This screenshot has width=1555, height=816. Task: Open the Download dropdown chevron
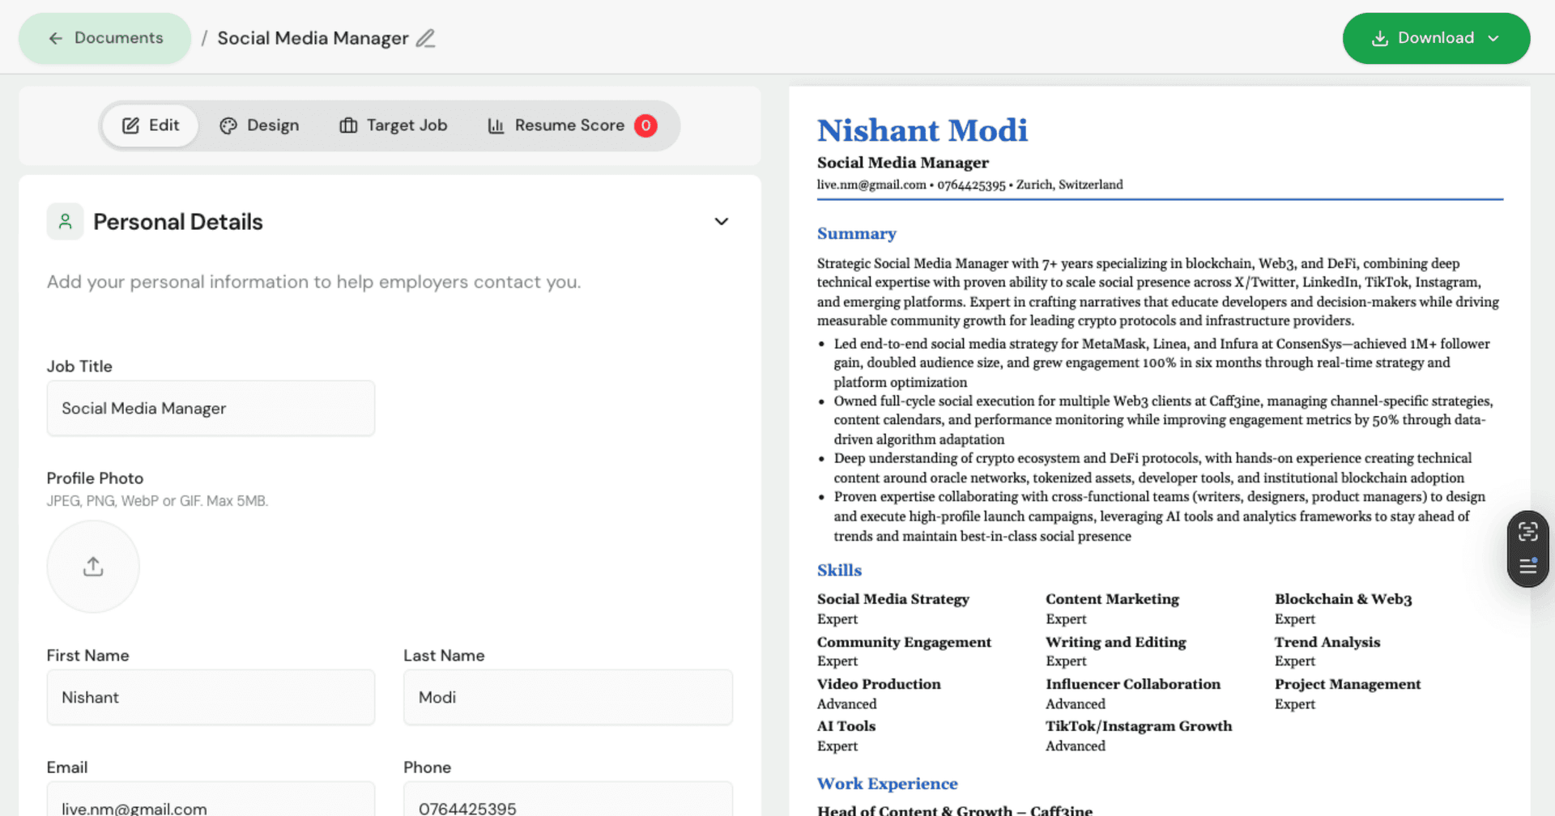[x=1493, y=38]
